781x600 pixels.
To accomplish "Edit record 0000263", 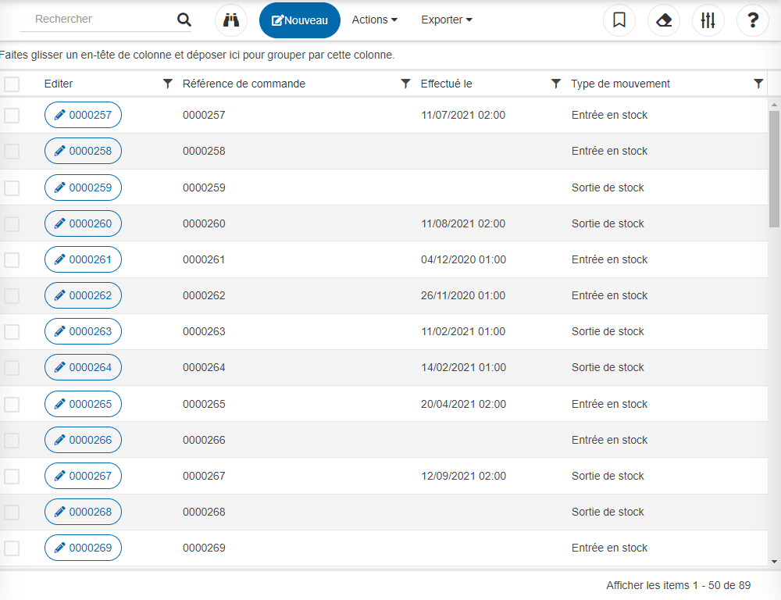I will (83, 331).
